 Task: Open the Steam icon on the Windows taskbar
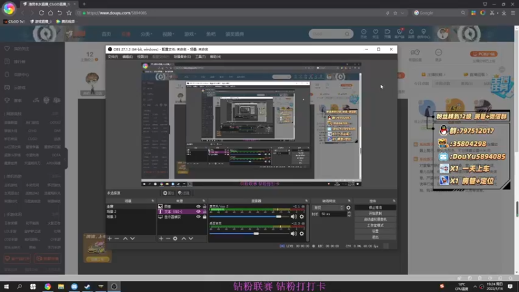pos(88,286)
